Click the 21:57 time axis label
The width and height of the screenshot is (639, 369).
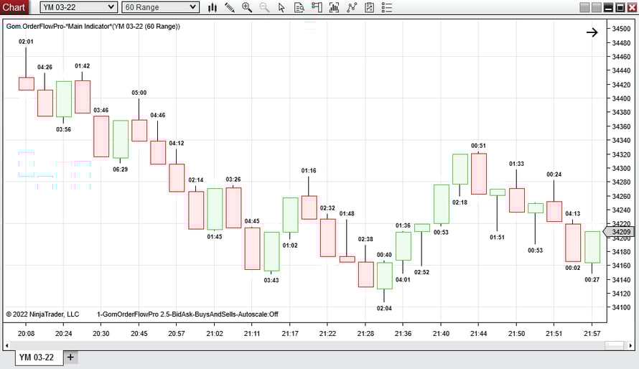click(x=592, y=334)
